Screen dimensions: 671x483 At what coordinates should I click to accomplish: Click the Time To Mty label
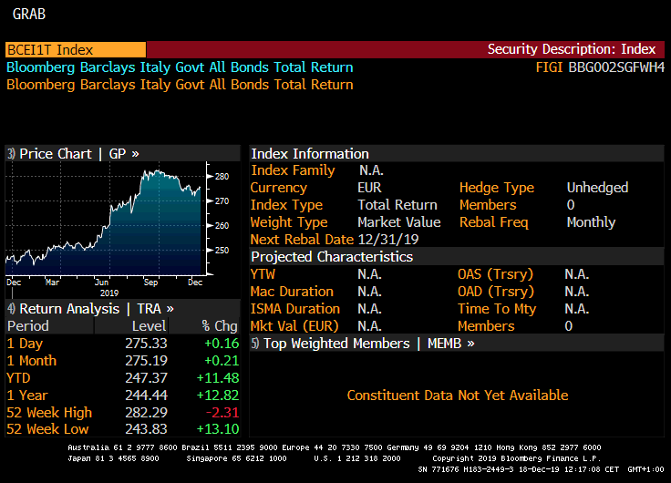click(x=497, y=309)
